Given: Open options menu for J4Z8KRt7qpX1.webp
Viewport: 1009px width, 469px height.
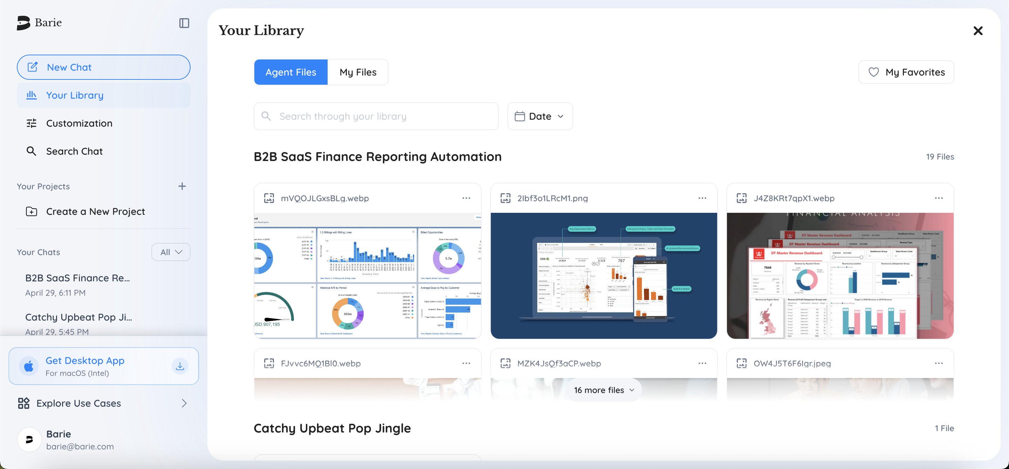Looking at the screenshot, I should click(939, 198).
